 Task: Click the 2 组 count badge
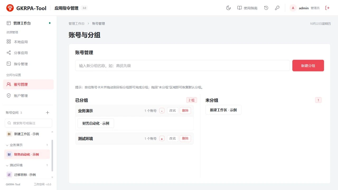(x=191, y=100)
